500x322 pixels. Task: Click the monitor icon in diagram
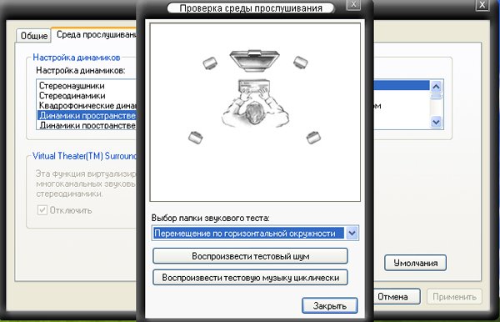click(254, 60)
